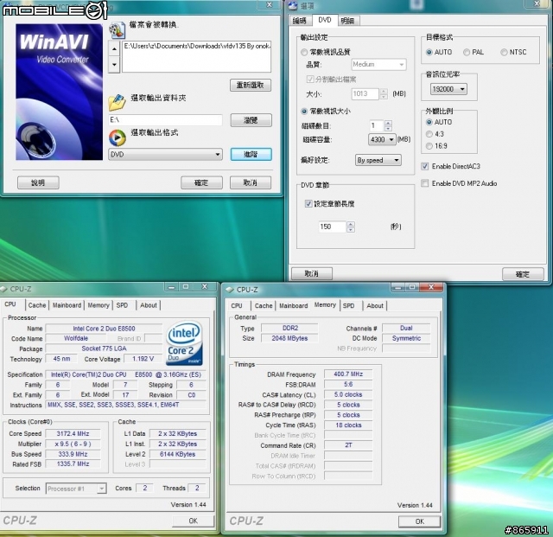Viewport: 553px width, 537px height.
Task: Click the film-reel convert icon in WinAVI
Action: 118,30
